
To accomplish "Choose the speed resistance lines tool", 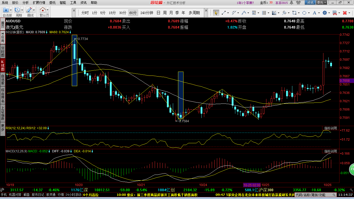I will [284, 13].
